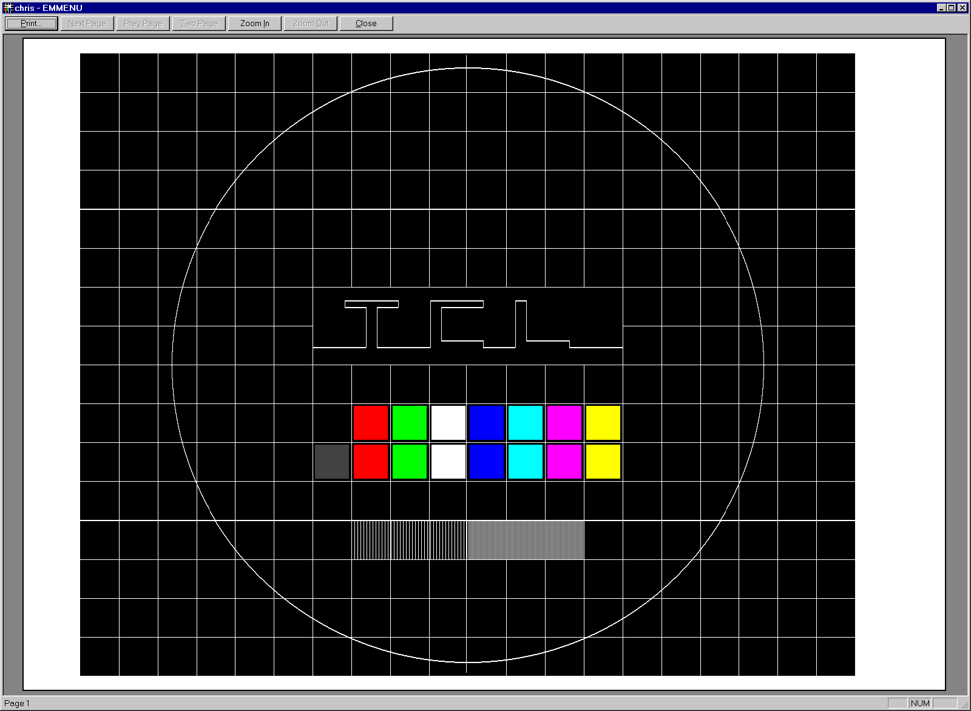Click the striped resolution bar pattern

(469, 540)
